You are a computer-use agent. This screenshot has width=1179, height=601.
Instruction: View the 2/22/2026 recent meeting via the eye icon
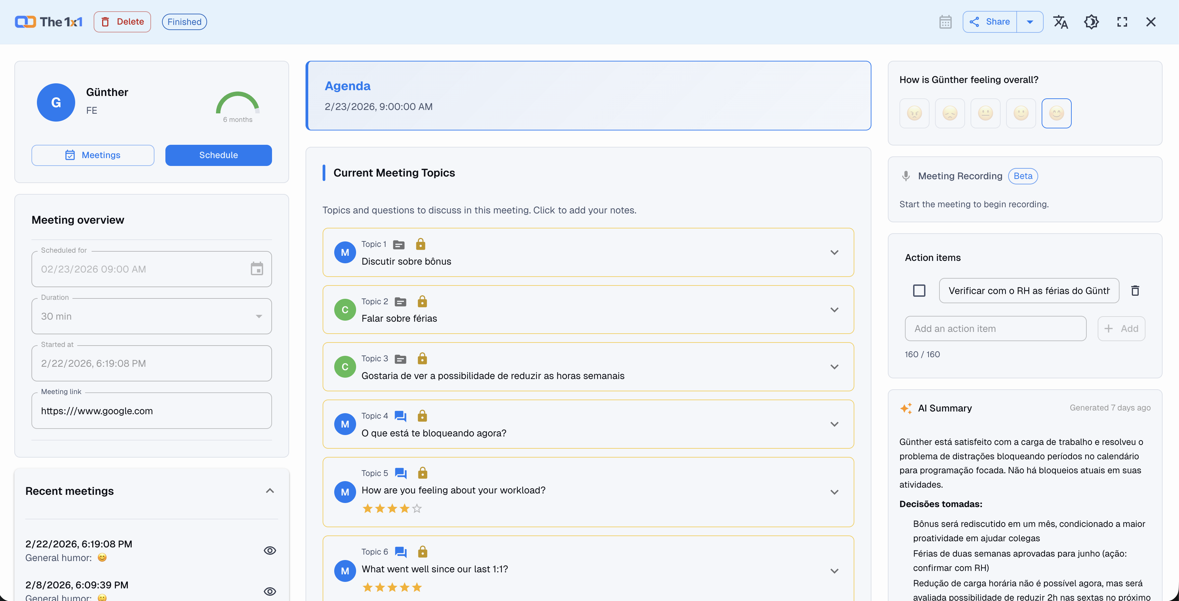pos(270,550)
